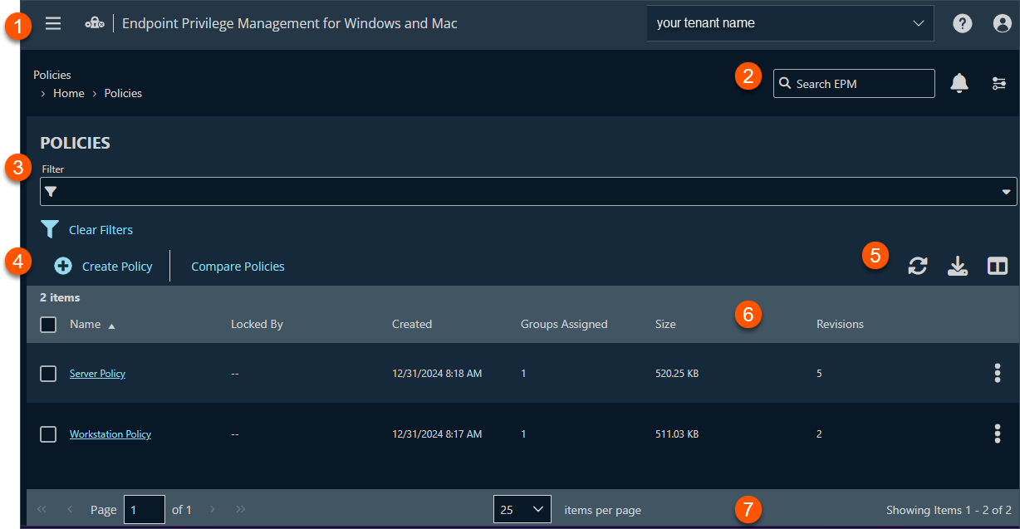Click the POLICIES page heading

tap(76, 143)
